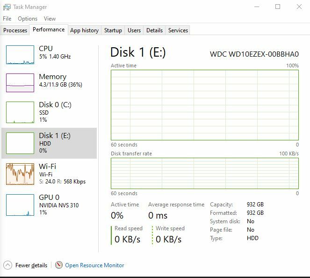
Task: Select the Memory usage graph thumbnail
Action: click(20, 83)
